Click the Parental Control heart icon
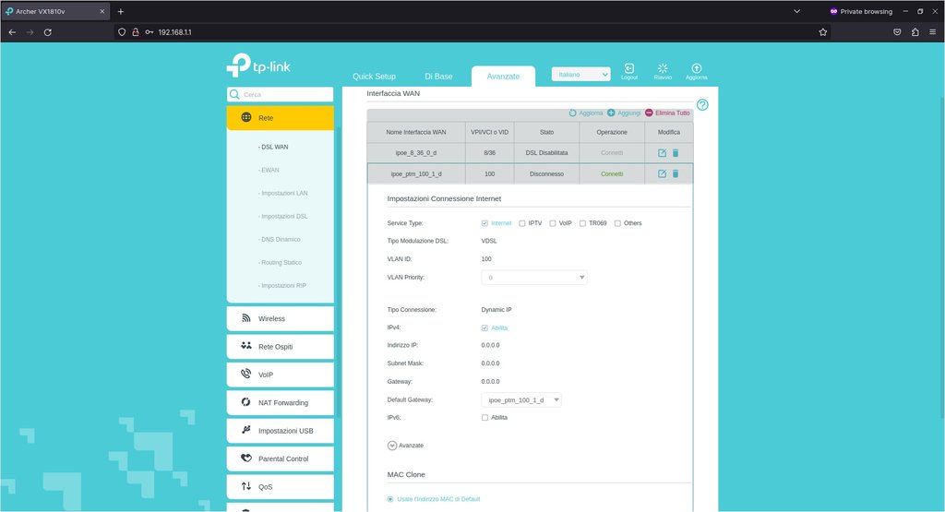Image resolution: width=945 pixels, height=512 pixels. [x=245, y=458]
